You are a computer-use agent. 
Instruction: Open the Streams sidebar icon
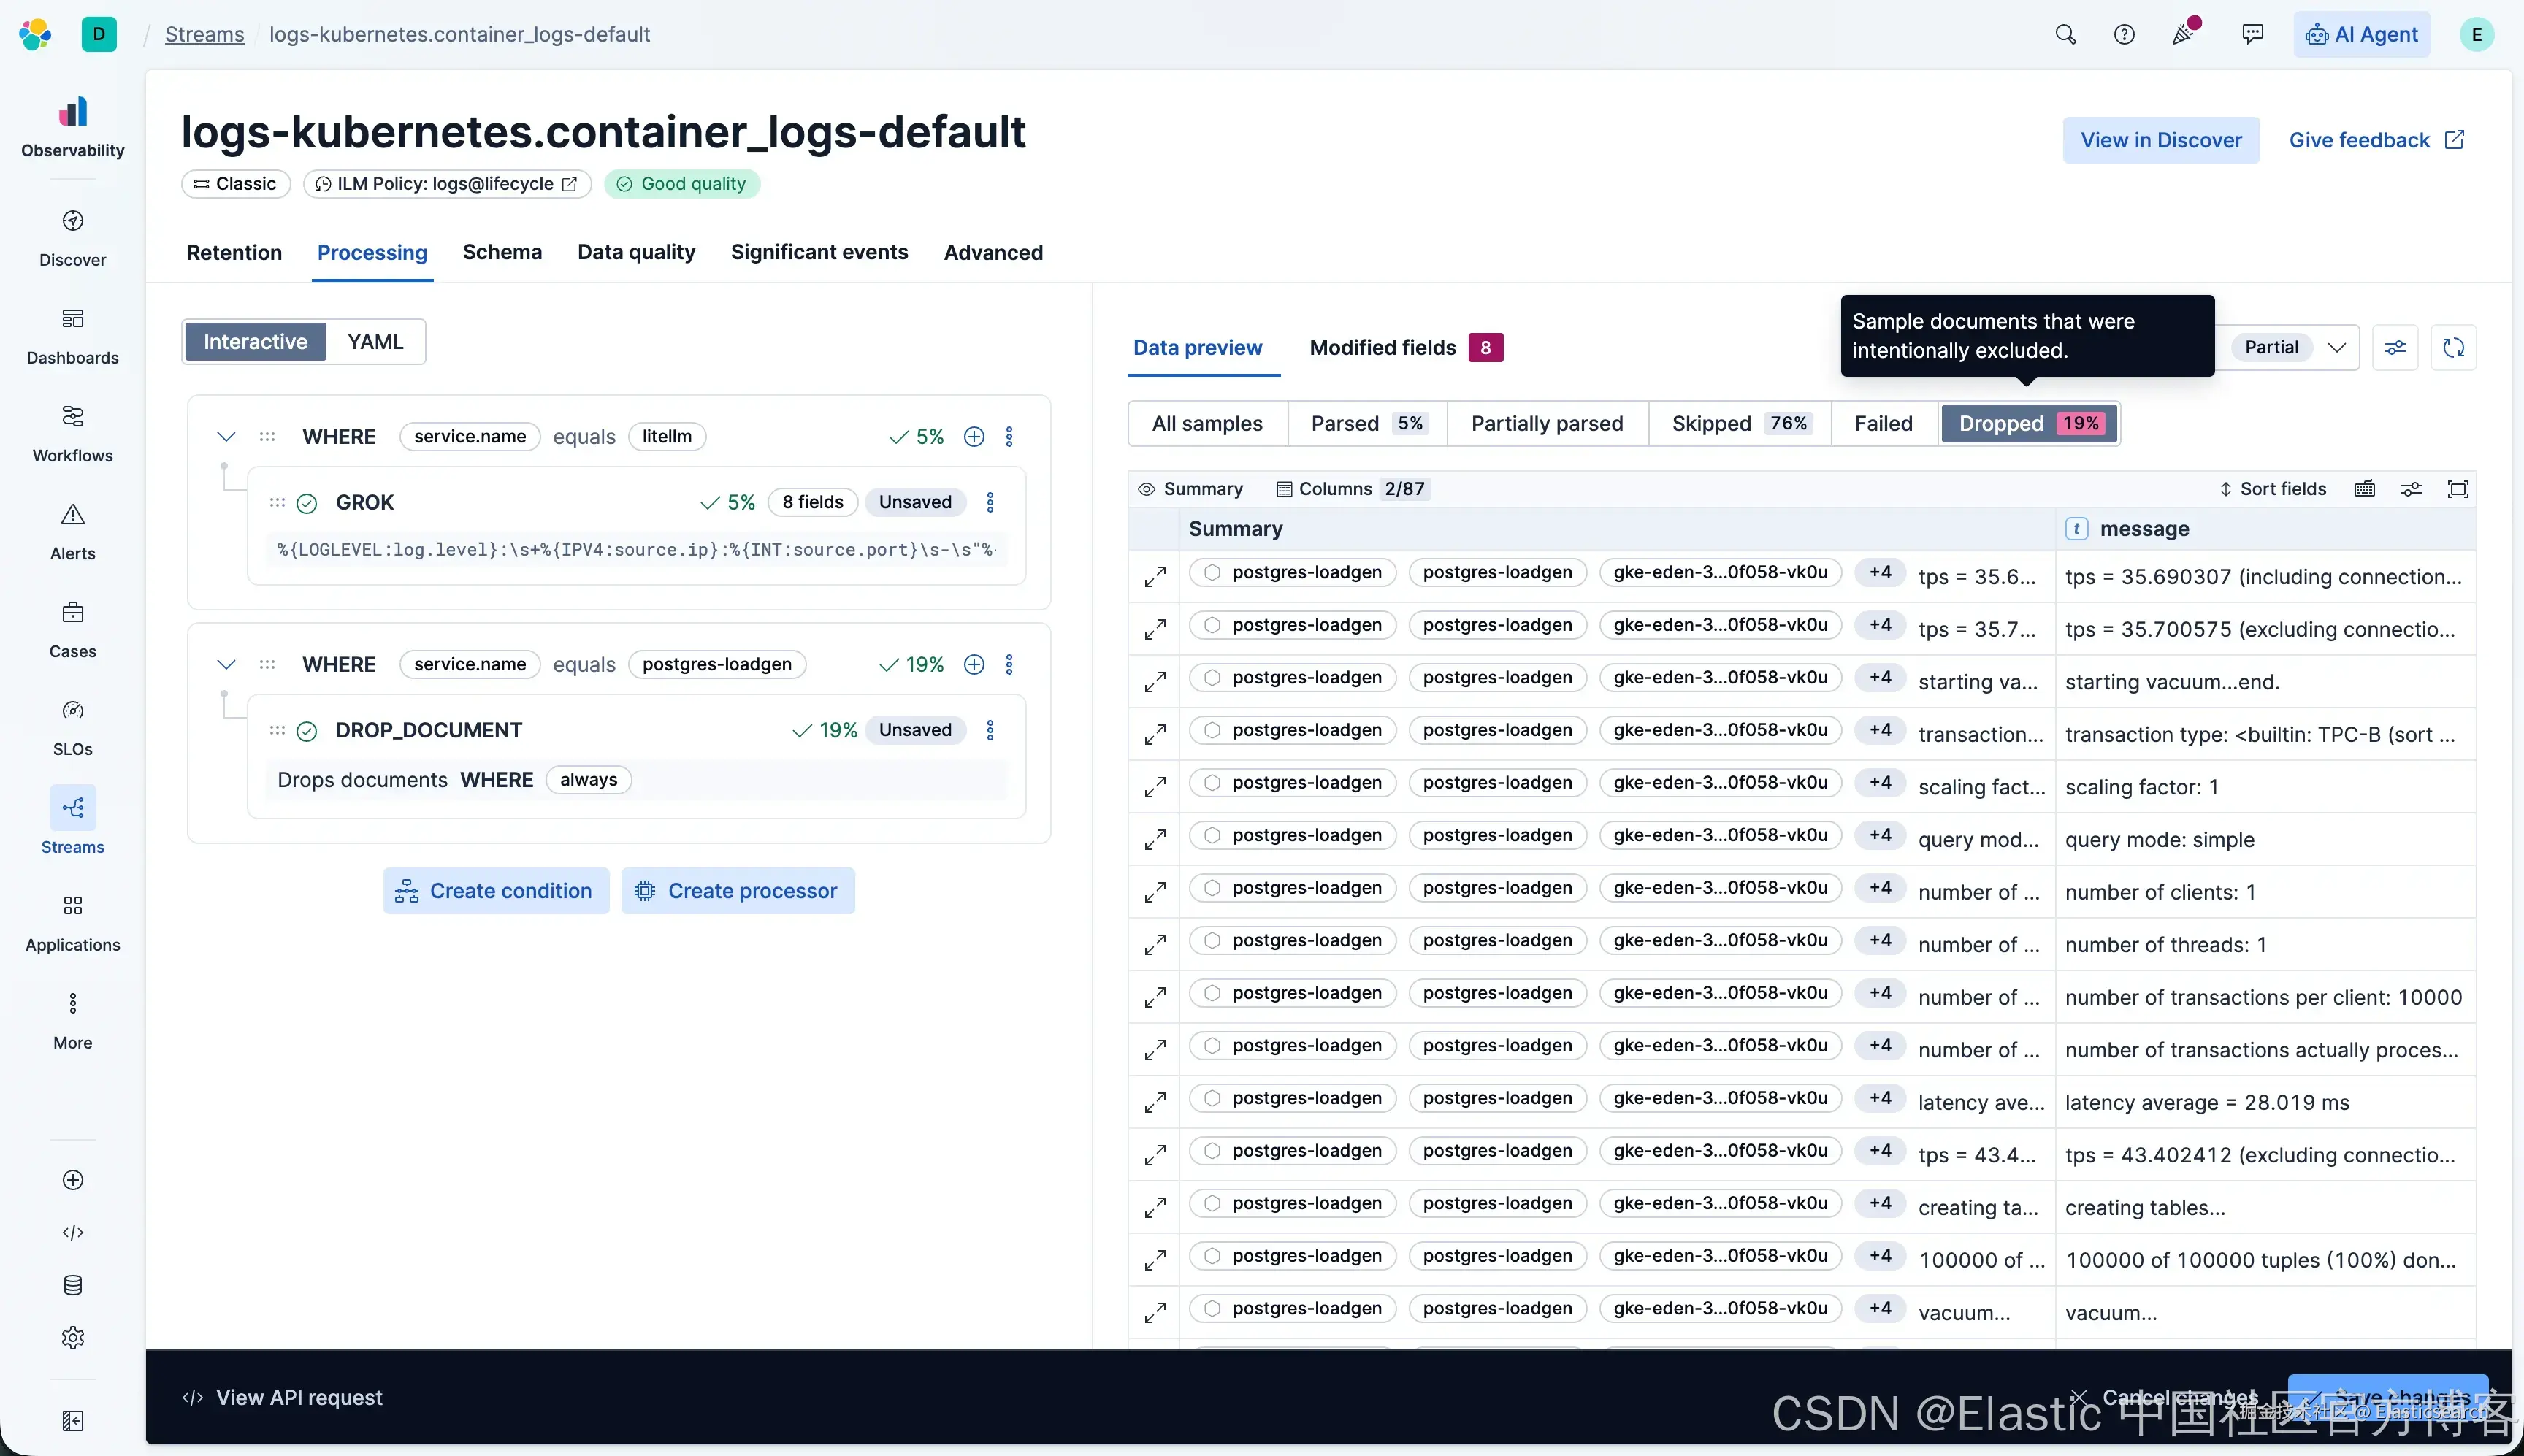[x=72, y=808]
